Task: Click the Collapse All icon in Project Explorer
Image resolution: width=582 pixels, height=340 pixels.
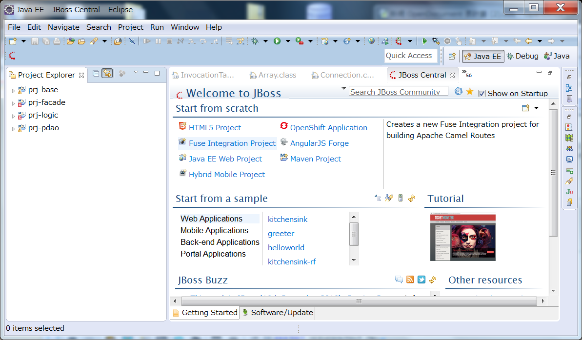Action: (96, 74)
